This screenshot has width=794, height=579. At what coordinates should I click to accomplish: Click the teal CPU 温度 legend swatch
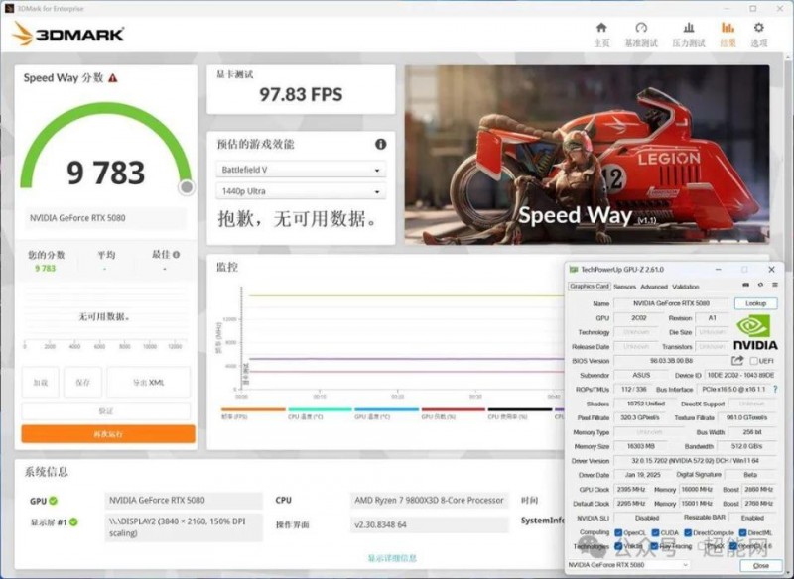pyautogui.click(x=320, y=409)
